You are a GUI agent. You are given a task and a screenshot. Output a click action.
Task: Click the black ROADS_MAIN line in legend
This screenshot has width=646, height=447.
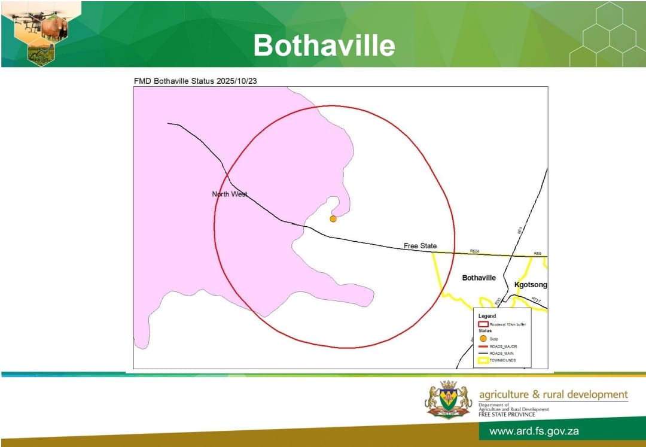click(x=483, y=354)
